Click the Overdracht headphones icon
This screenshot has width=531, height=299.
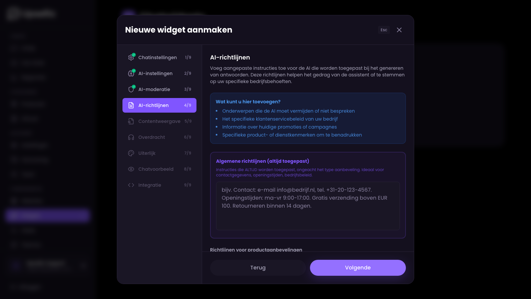pyautogui.click(x=131, y=137)
